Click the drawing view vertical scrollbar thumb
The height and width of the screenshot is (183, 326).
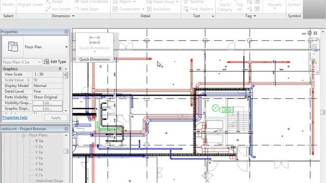pos(322,112)
